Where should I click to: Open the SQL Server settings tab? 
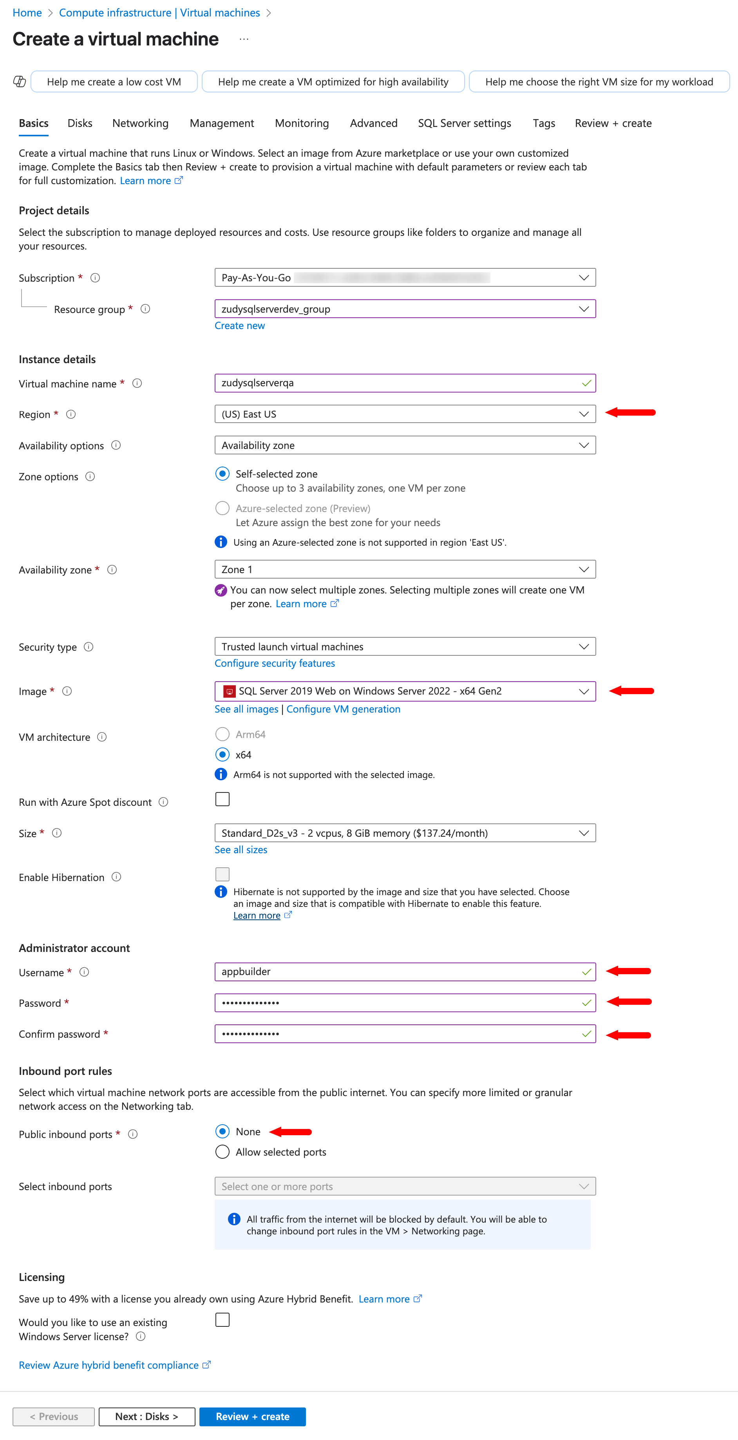[464, 123]
